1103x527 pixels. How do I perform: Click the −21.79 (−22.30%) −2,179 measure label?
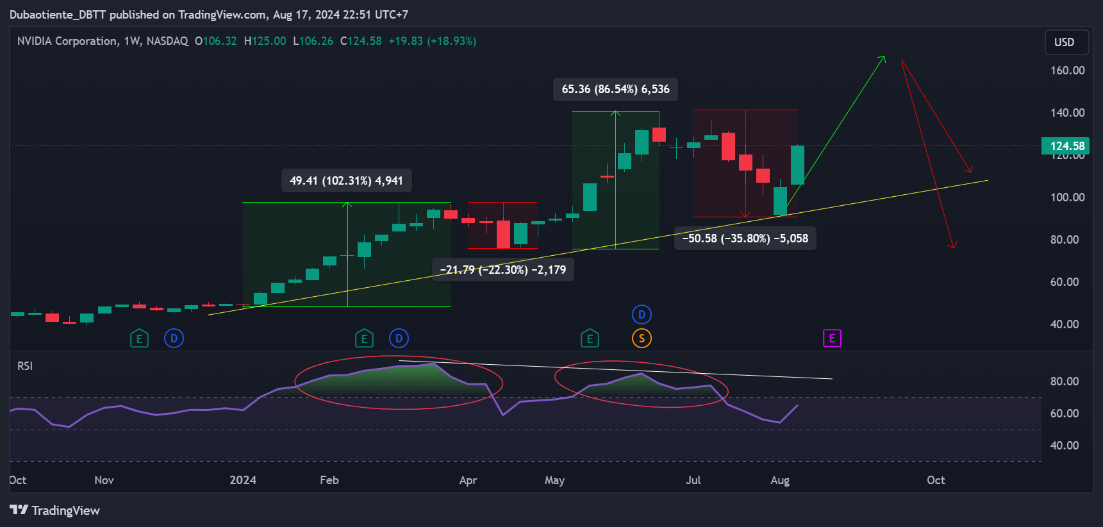pyautogui.click(x=503, y=270)
